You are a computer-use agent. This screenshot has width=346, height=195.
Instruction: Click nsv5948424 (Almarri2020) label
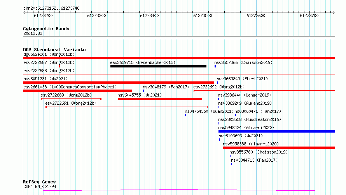point(246,128)
